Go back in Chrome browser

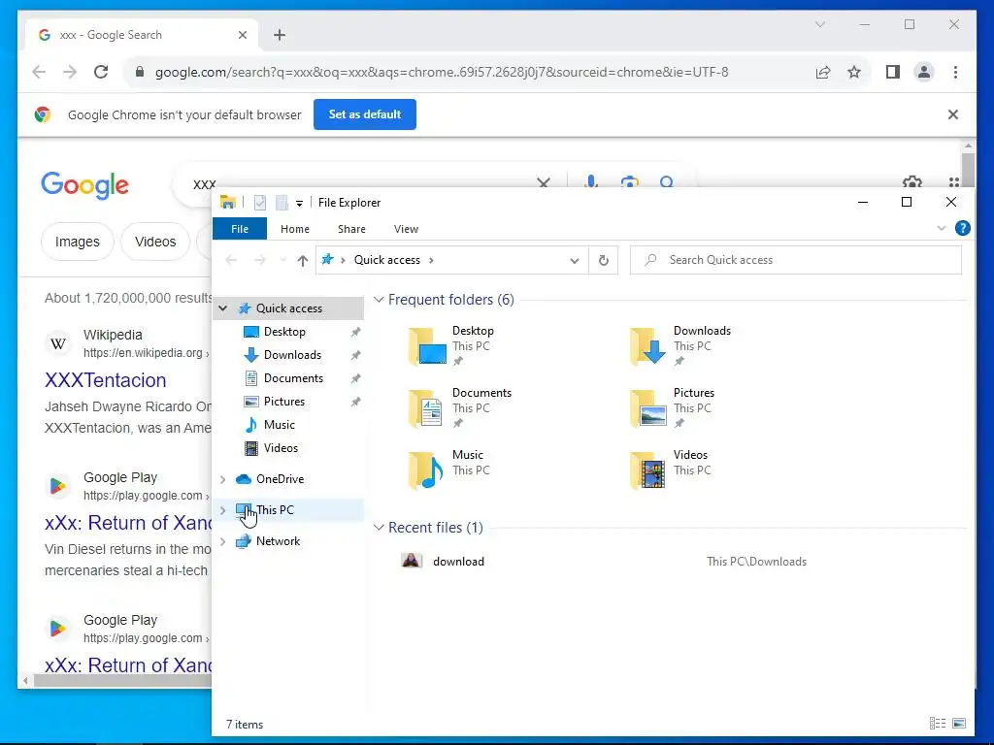(x=39, y=72)
